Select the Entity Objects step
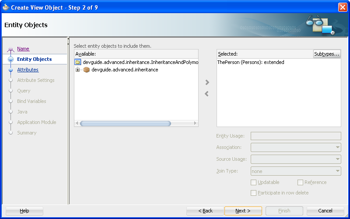The height and width of the screenshot is (219, 350). 35,59
